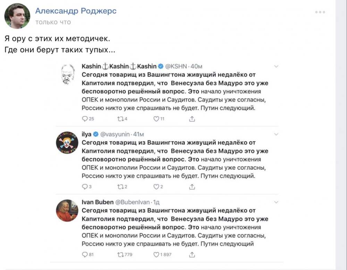The width and height of the screenshot is (347, 270).
Task: Open chevron menu on Ivan Buben's tweet
Action: click(276, 202)
